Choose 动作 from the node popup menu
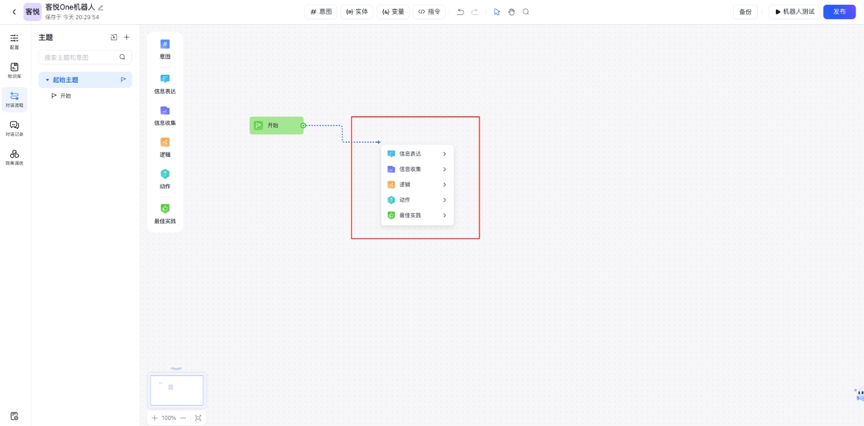 click(x=417, y=200)
